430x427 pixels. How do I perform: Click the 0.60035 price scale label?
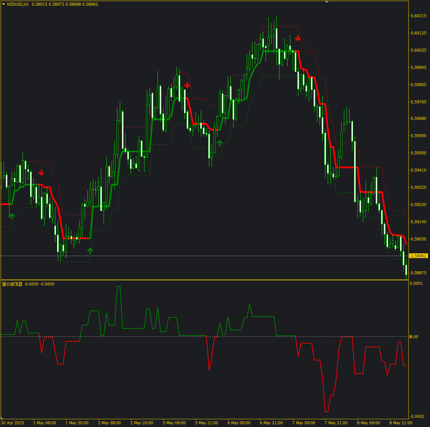(419, 50)
